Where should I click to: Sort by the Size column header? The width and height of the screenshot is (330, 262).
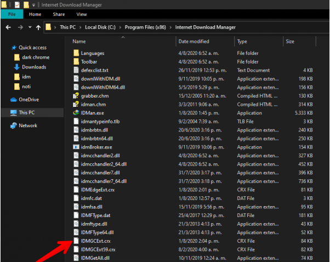tap(290, 42)
